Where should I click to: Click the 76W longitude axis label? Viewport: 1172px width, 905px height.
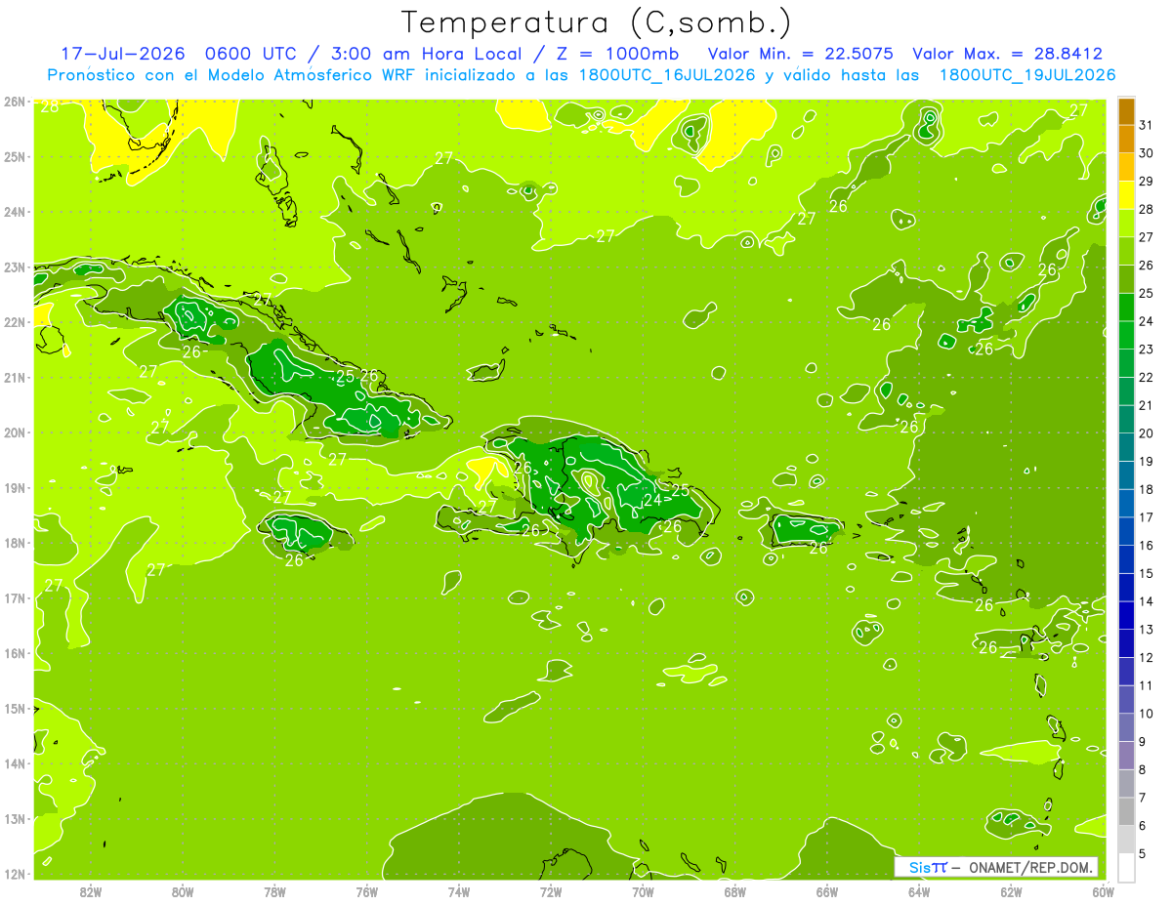click(x=366, y=891)
